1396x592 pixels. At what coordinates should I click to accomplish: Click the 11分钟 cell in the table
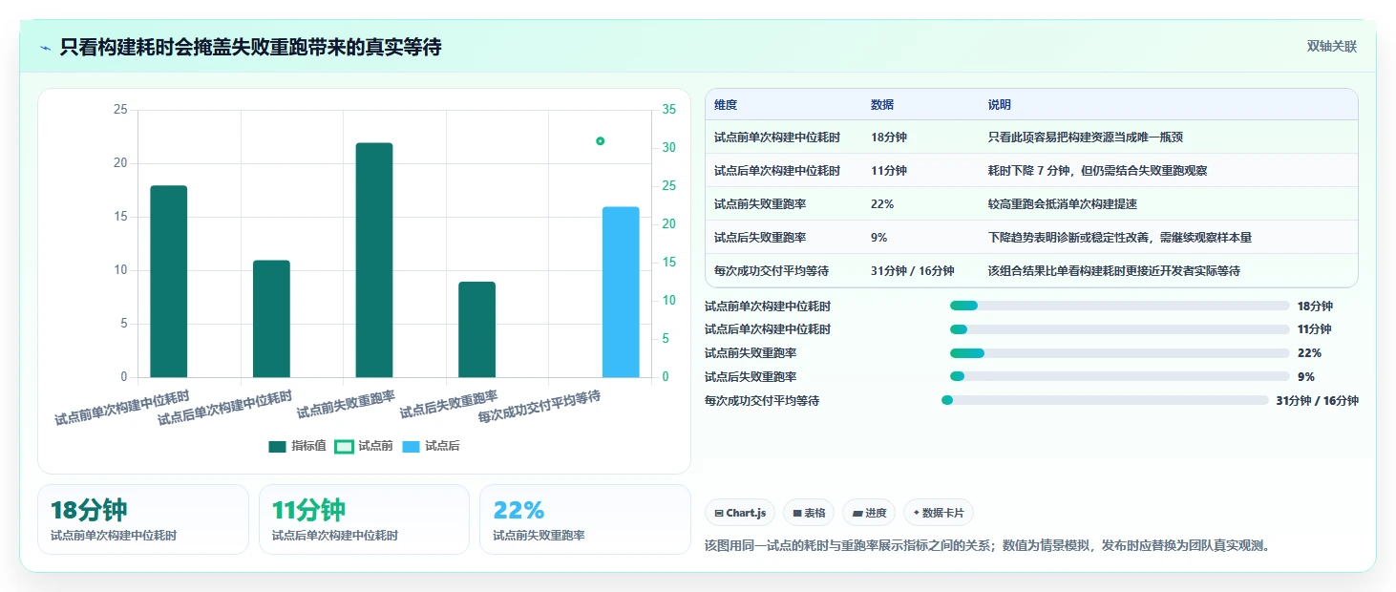click(889, 171)
